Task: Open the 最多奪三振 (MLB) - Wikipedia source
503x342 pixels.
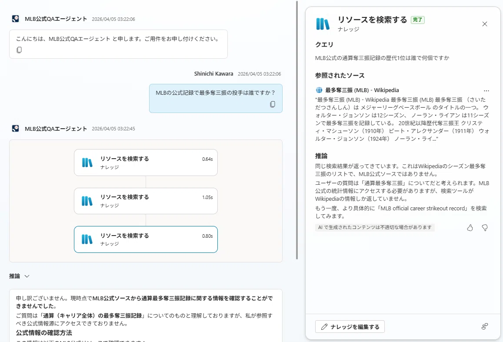Action: point(362,90)
